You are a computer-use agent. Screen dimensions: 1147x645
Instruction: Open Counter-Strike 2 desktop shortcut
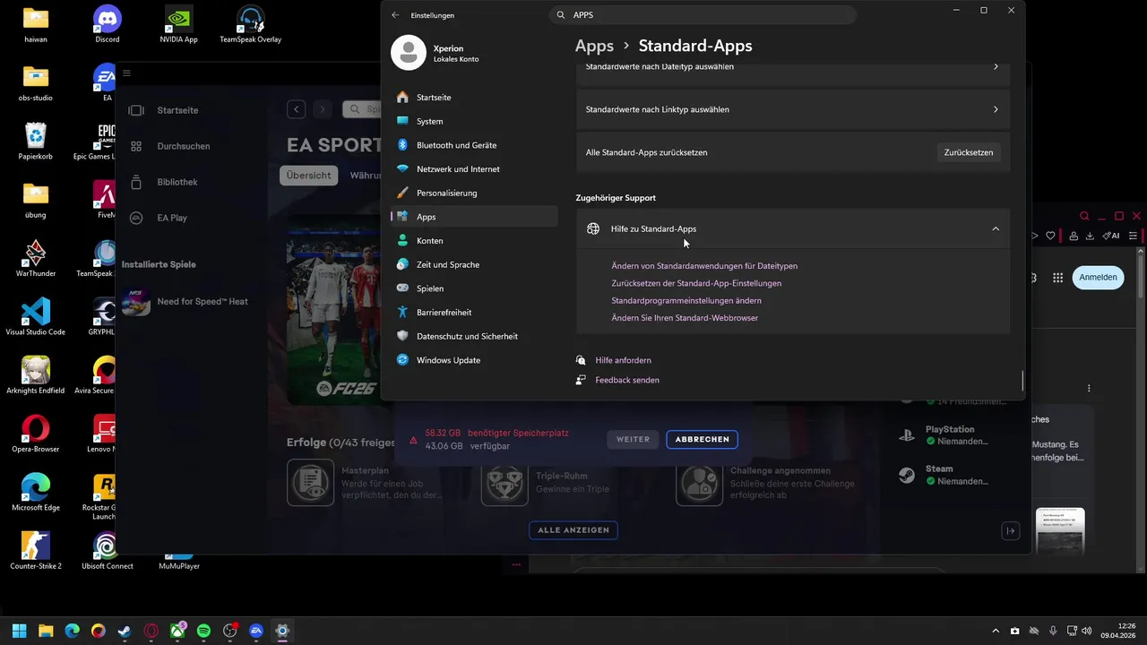click(x=36, y=550)
